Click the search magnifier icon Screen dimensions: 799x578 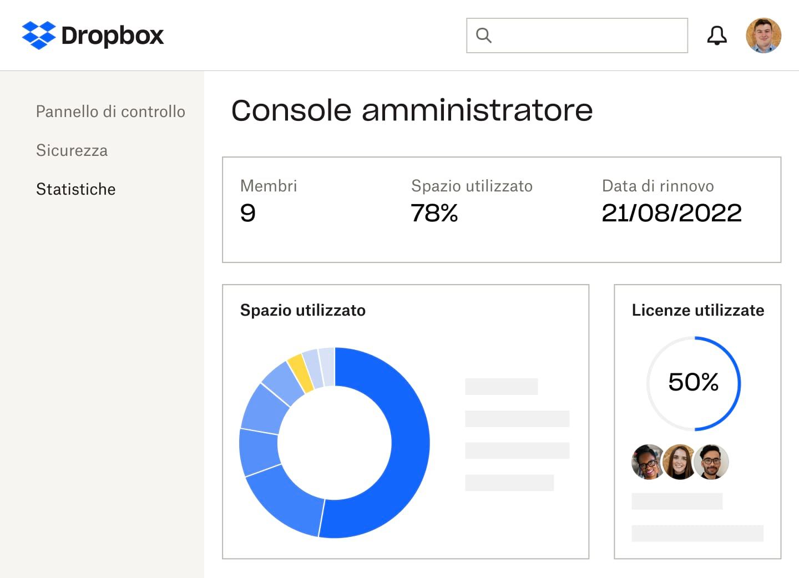pos(484,35)
